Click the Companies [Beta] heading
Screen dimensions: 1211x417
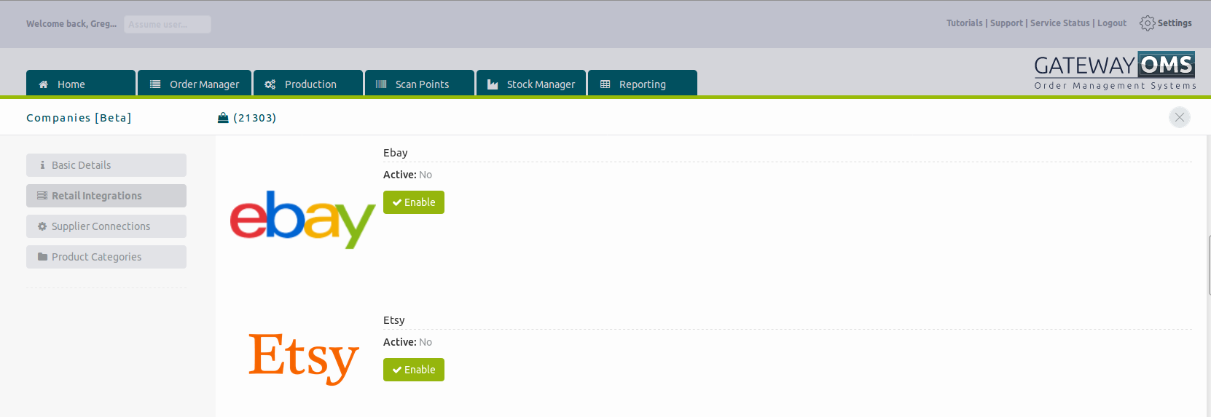[79, 118]
